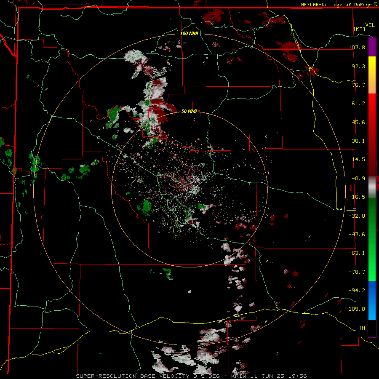Click the -0.9 value on the velocity scale
The image size is (379, 379).
point(358,179)
